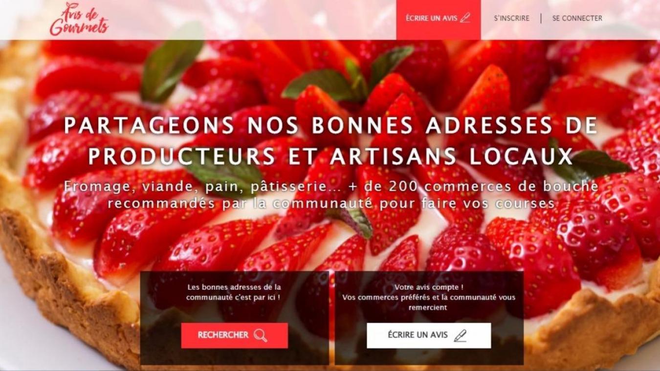Click the headline line Partageons nos bonnes adresses
The image size is (660, 371).
tap(330, 126)
